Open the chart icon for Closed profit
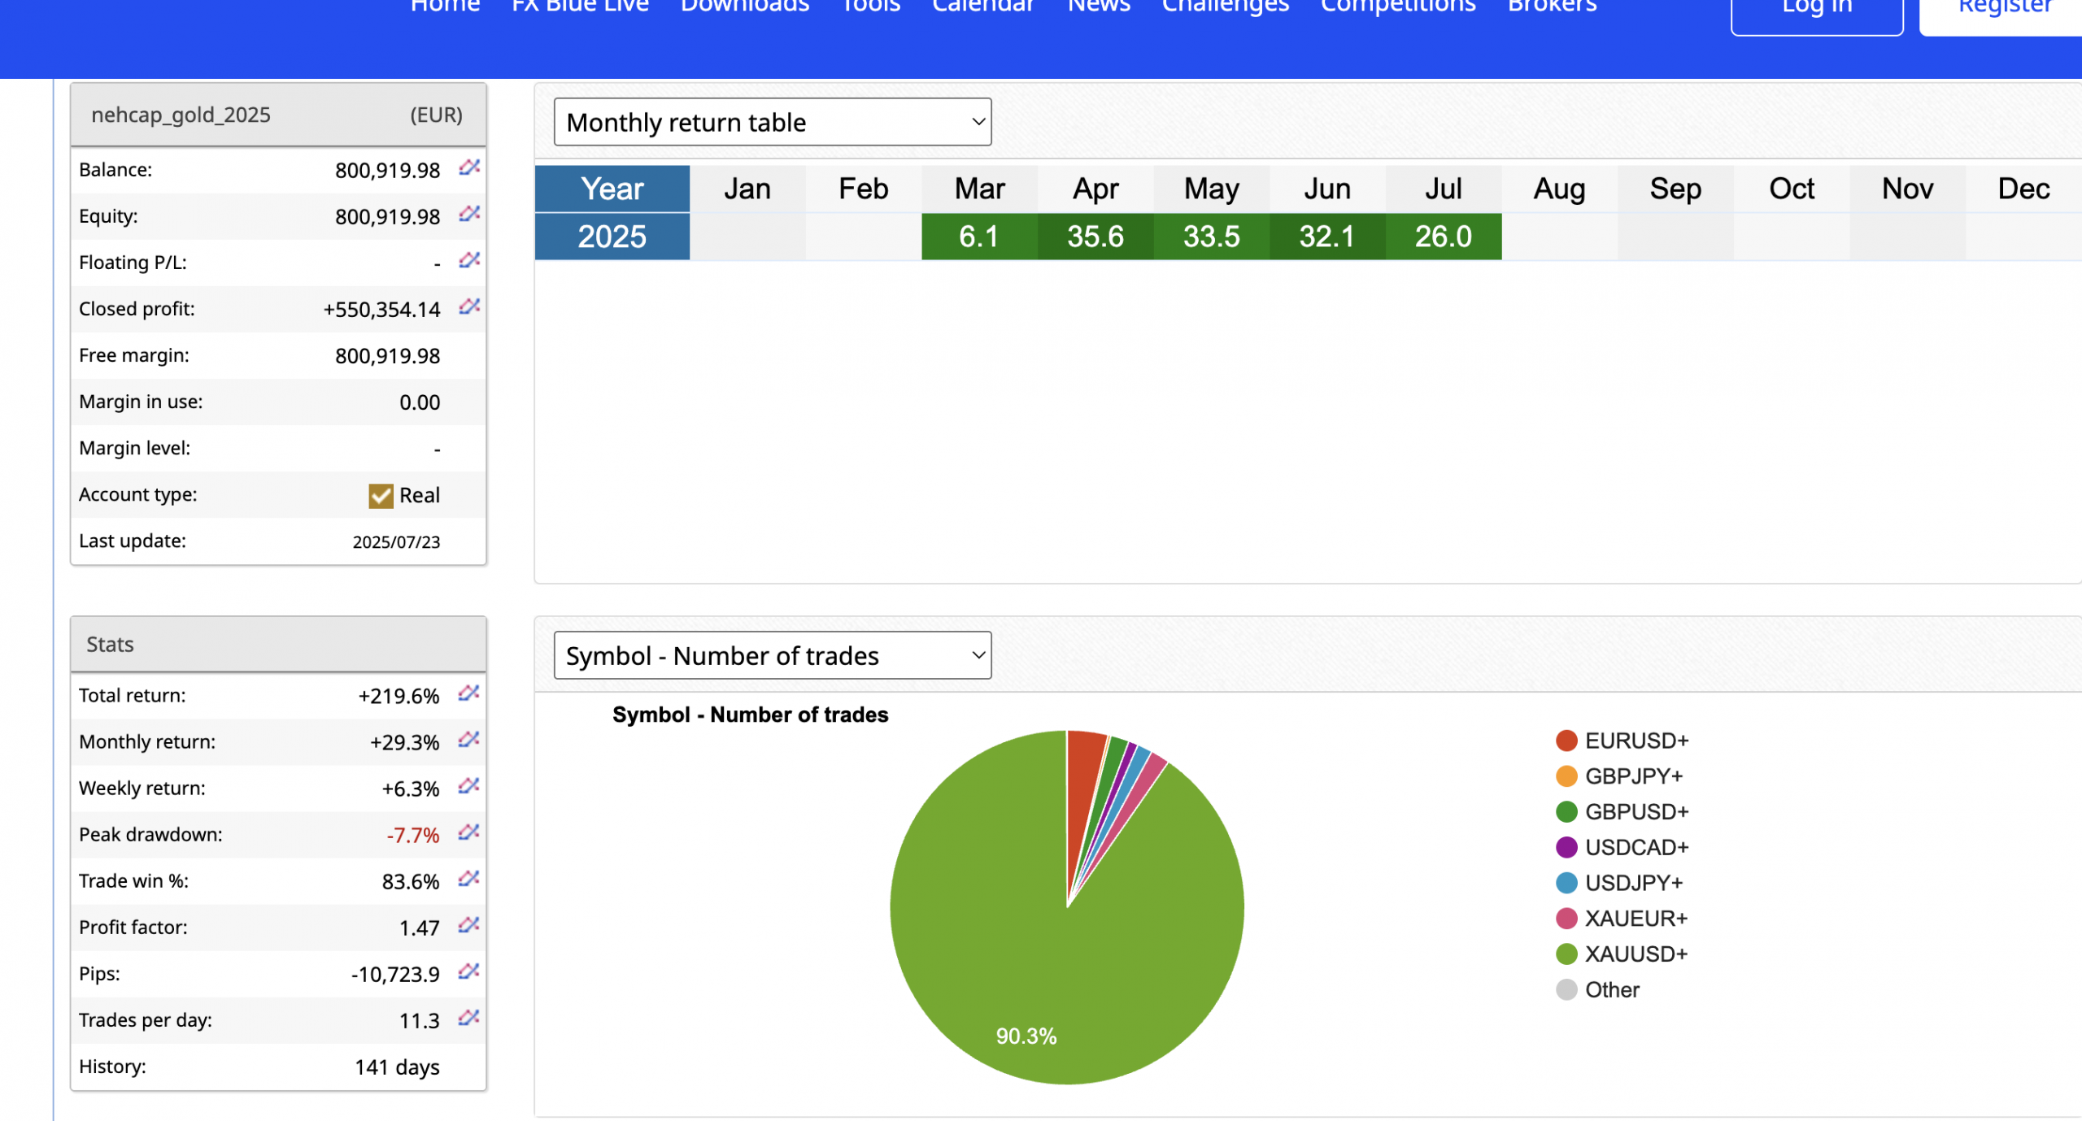 [469, 306]
